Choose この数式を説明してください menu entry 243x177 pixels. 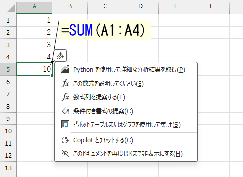coord(126,83)
